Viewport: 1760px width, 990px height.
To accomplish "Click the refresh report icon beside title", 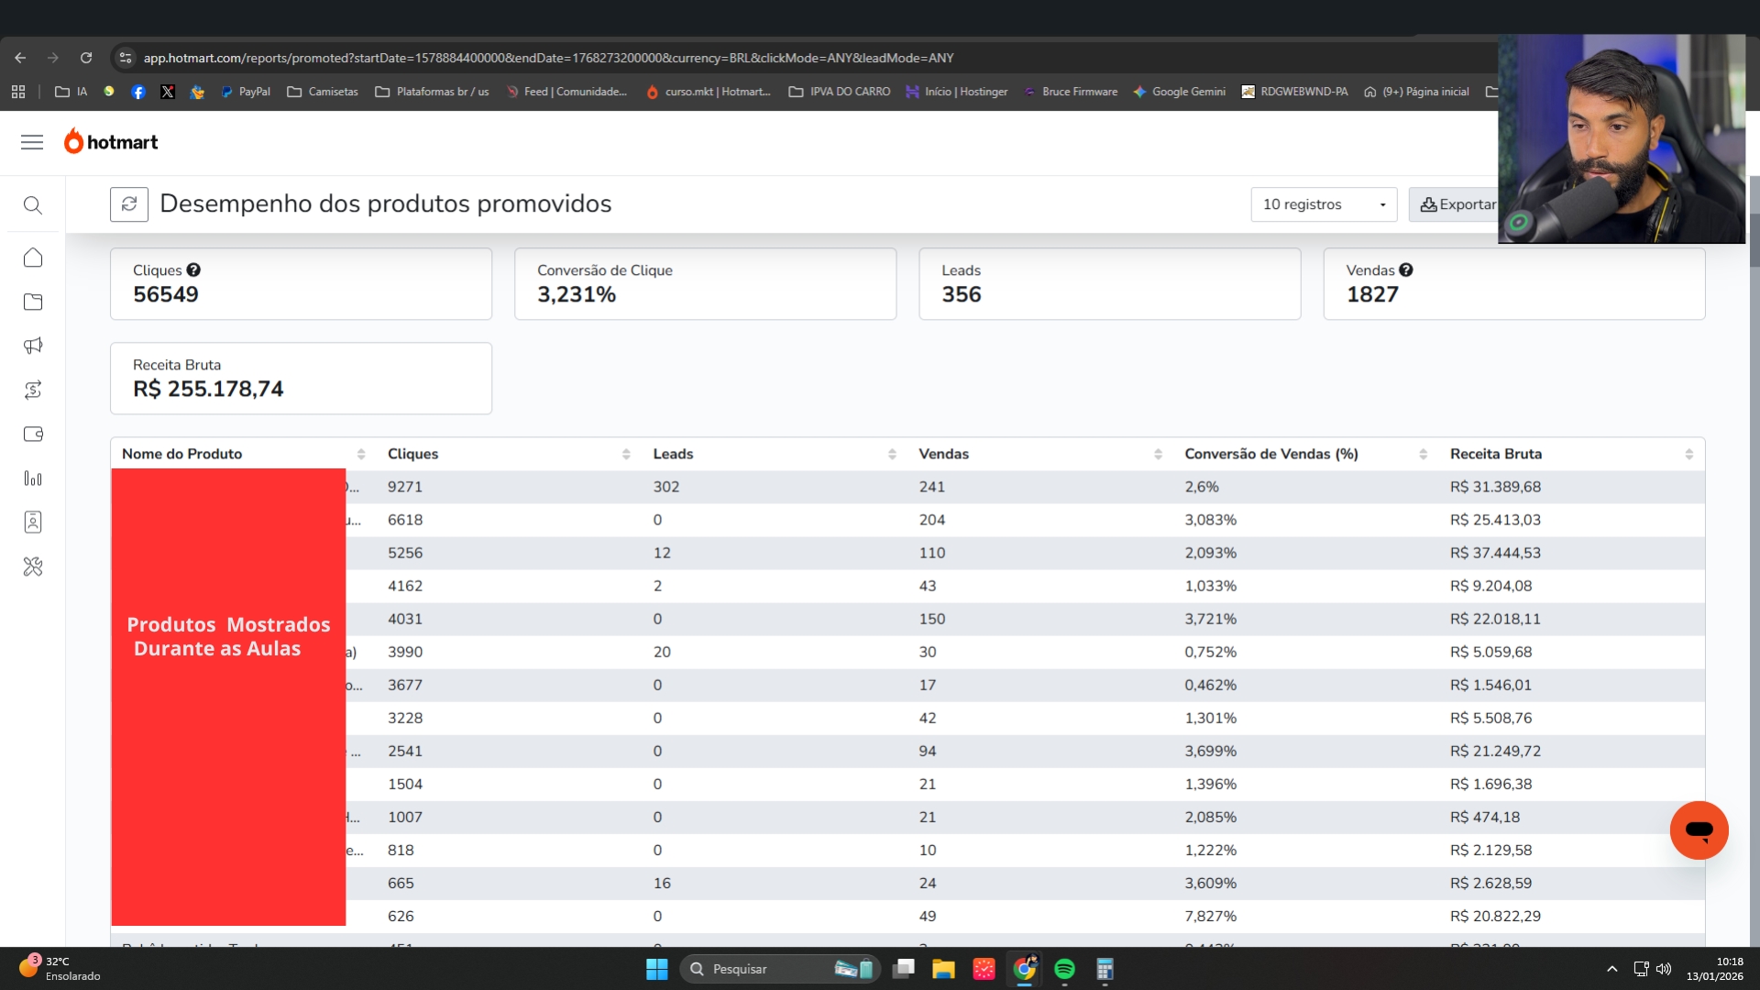I will [x=129, y=204].
